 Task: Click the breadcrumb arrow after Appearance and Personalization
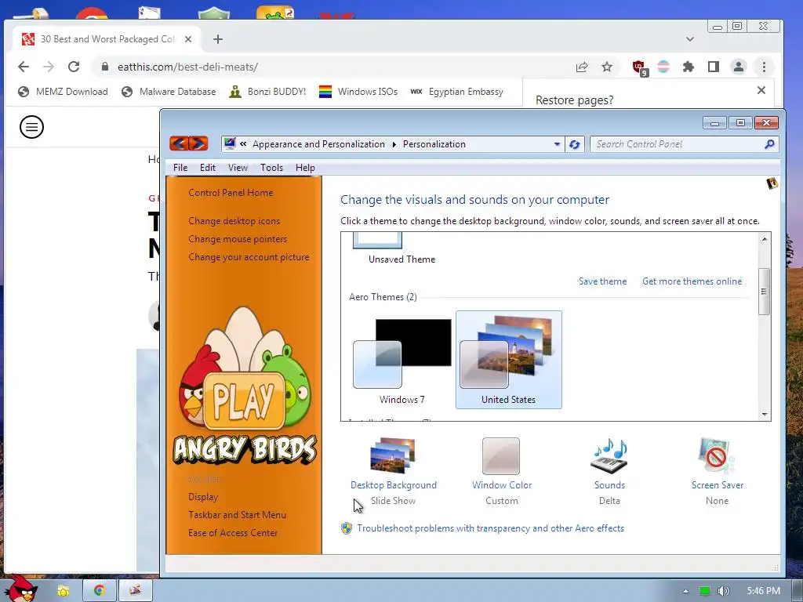click(394, 144)
